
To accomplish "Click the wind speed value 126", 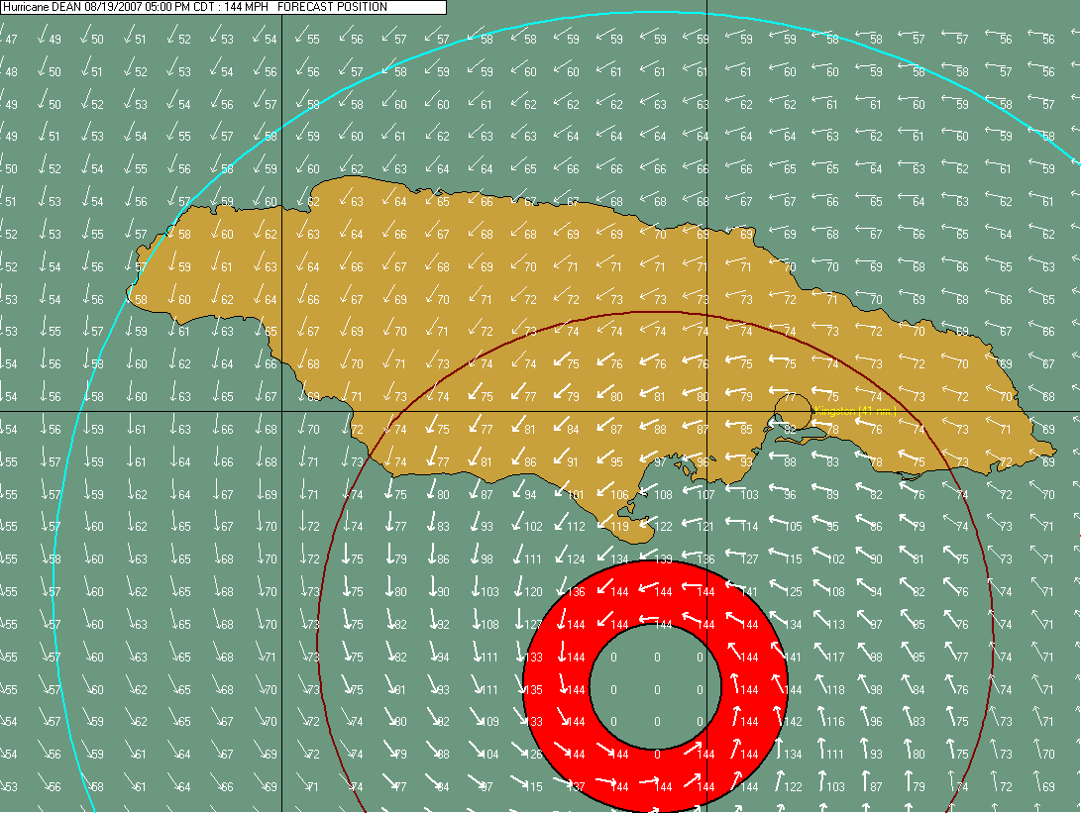I will [x=533, y=755].
